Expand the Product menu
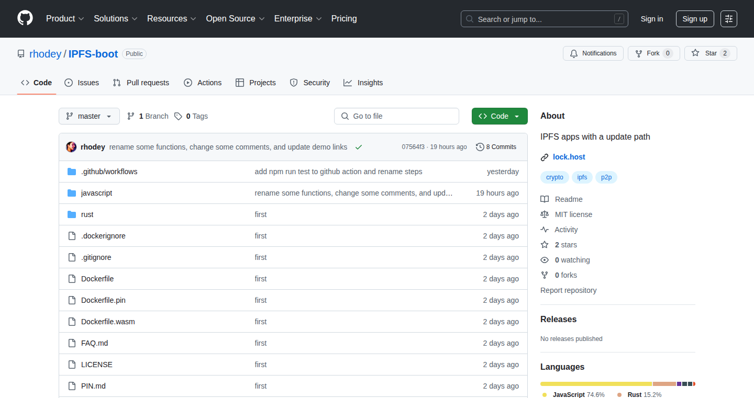This screenshot has width=754, height=398. [65, 19]
